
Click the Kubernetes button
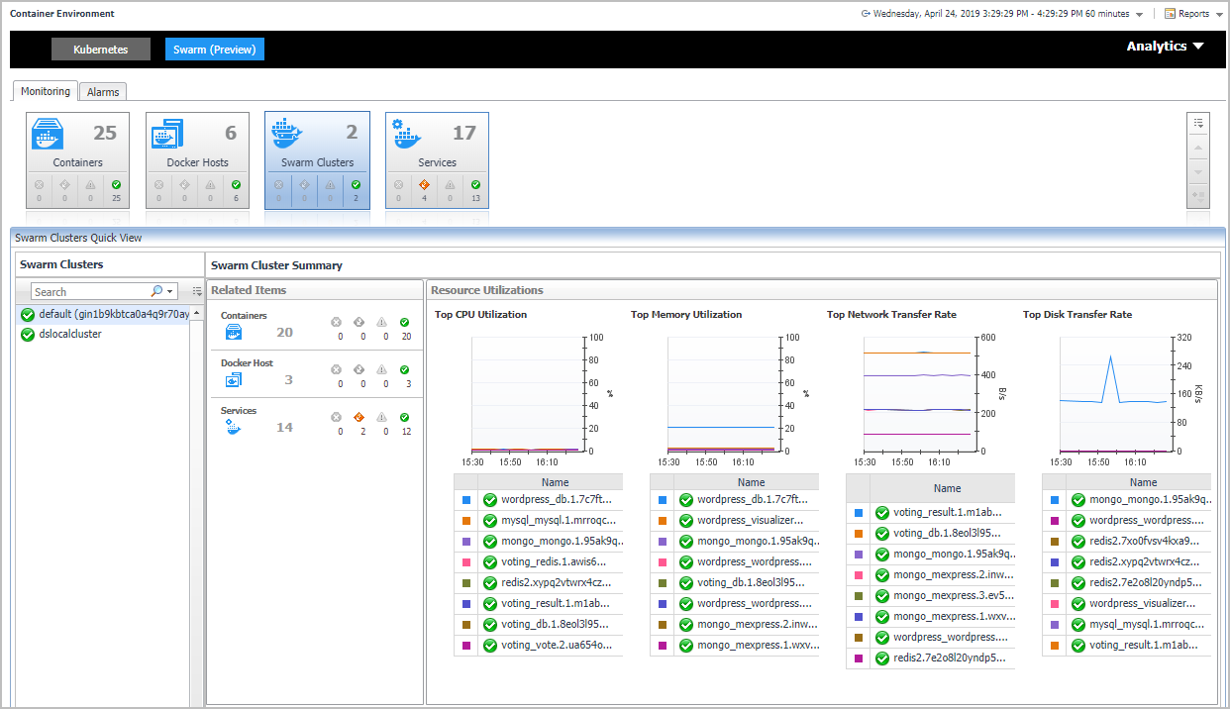click(101, 50)
